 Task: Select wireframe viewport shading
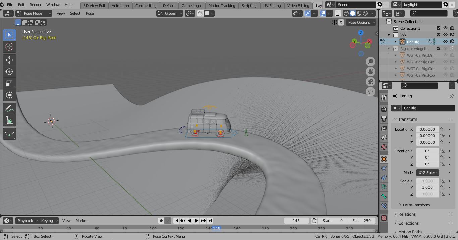pyautogui.click(x=346, y=13)
